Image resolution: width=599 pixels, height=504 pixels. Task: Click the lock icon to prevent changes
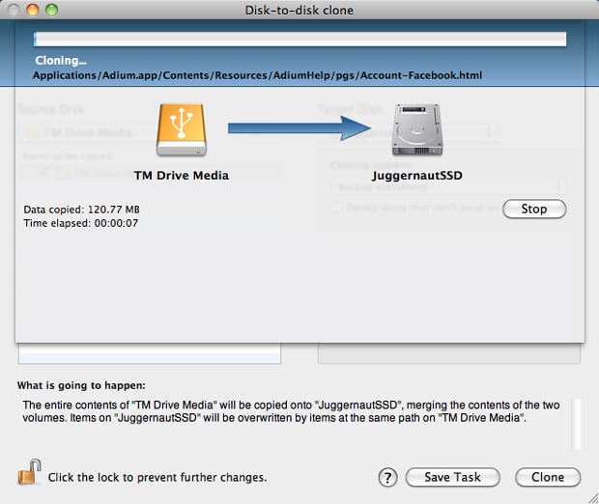(29, 472)
